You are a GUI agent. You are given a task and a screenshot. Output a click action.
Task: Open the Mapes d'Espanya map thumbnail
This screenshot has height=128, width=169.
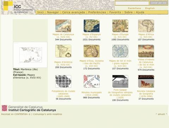click(91, 26)
